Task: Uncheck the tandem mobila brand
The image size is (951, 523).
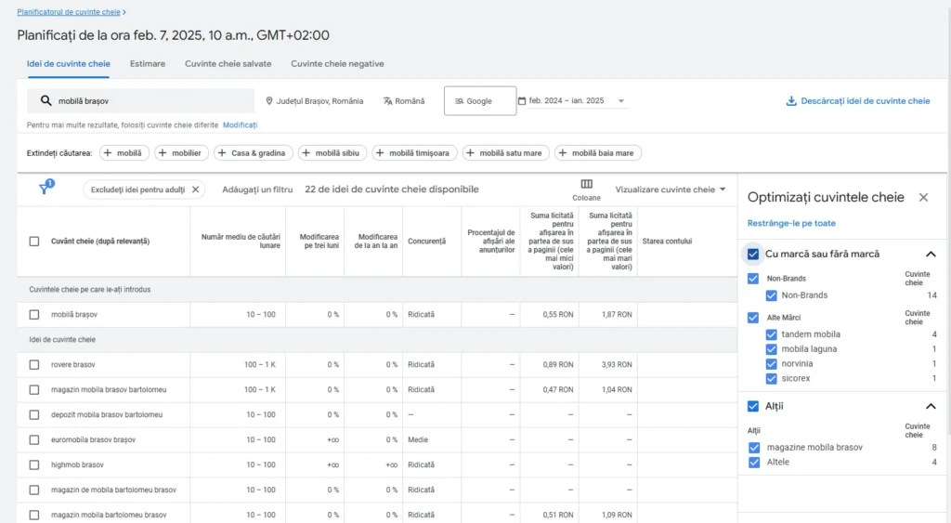Action: coord(771,334)
